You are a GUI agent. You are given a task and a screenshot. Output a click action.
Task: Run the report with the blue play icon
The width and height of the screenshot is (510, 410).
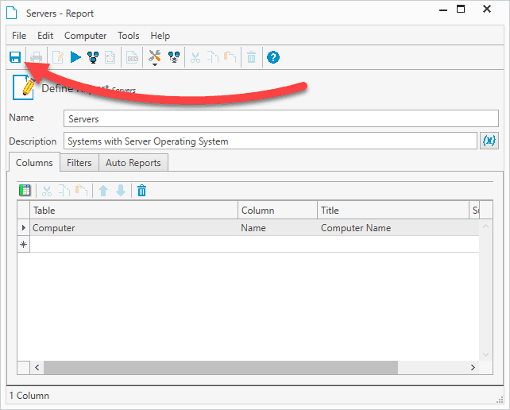pos(75,57)
